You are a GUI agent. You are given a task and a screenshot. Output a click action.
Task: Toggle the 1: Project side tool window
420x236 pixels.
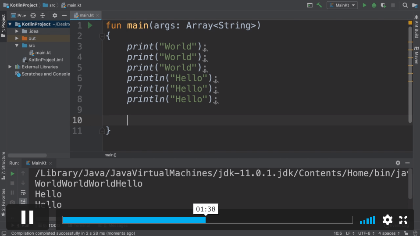3,25
